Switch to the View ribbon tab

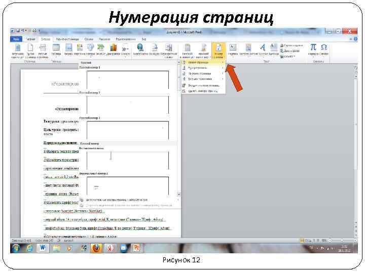(x=144, y=39)
